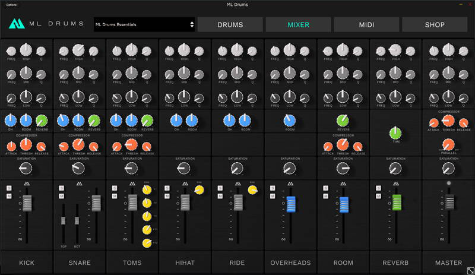The image size is (475, 275).
Task: Solo the Reverb channel
Action: point(379,189)
